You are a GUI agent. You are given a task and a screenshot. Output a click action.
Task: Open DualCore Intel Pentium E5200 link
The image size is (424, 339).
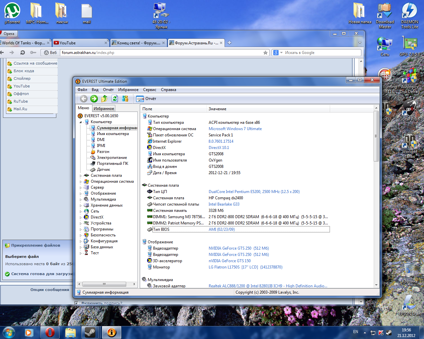[x=254, y=192]
